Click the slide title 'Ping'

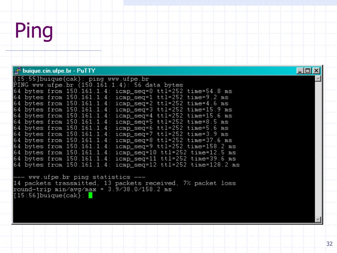(x=34, y=31)
